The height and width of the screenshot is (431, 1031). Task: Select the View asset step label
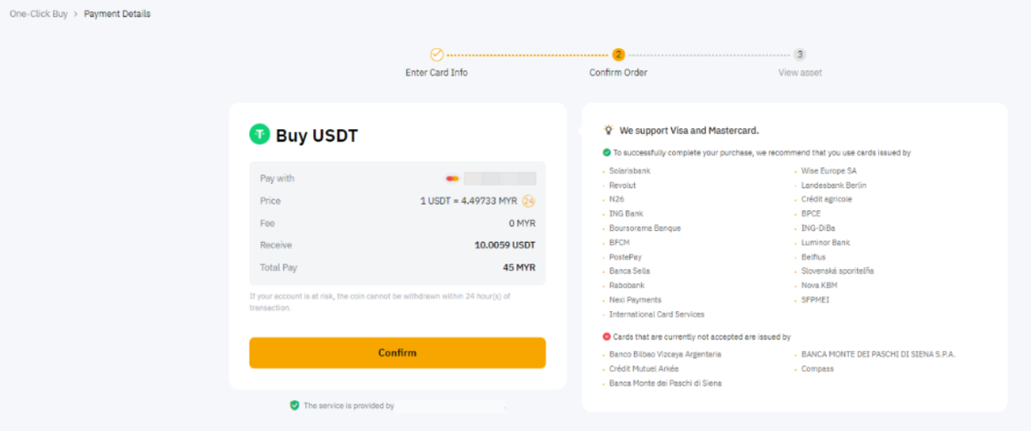800,73
